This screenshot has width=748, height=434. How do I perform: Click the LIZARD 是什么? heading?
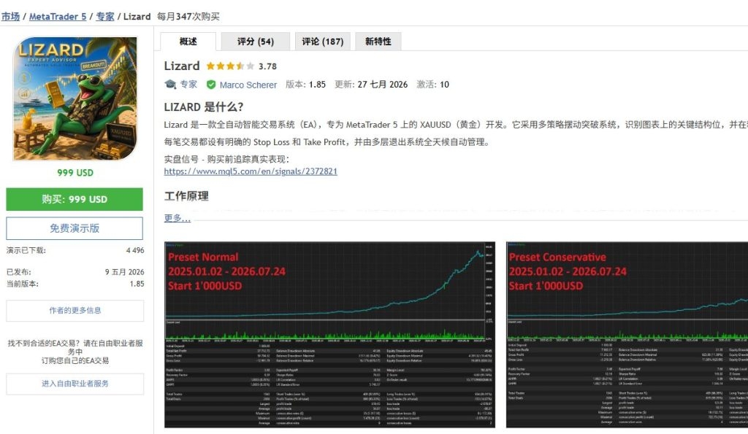coord(204,106)
